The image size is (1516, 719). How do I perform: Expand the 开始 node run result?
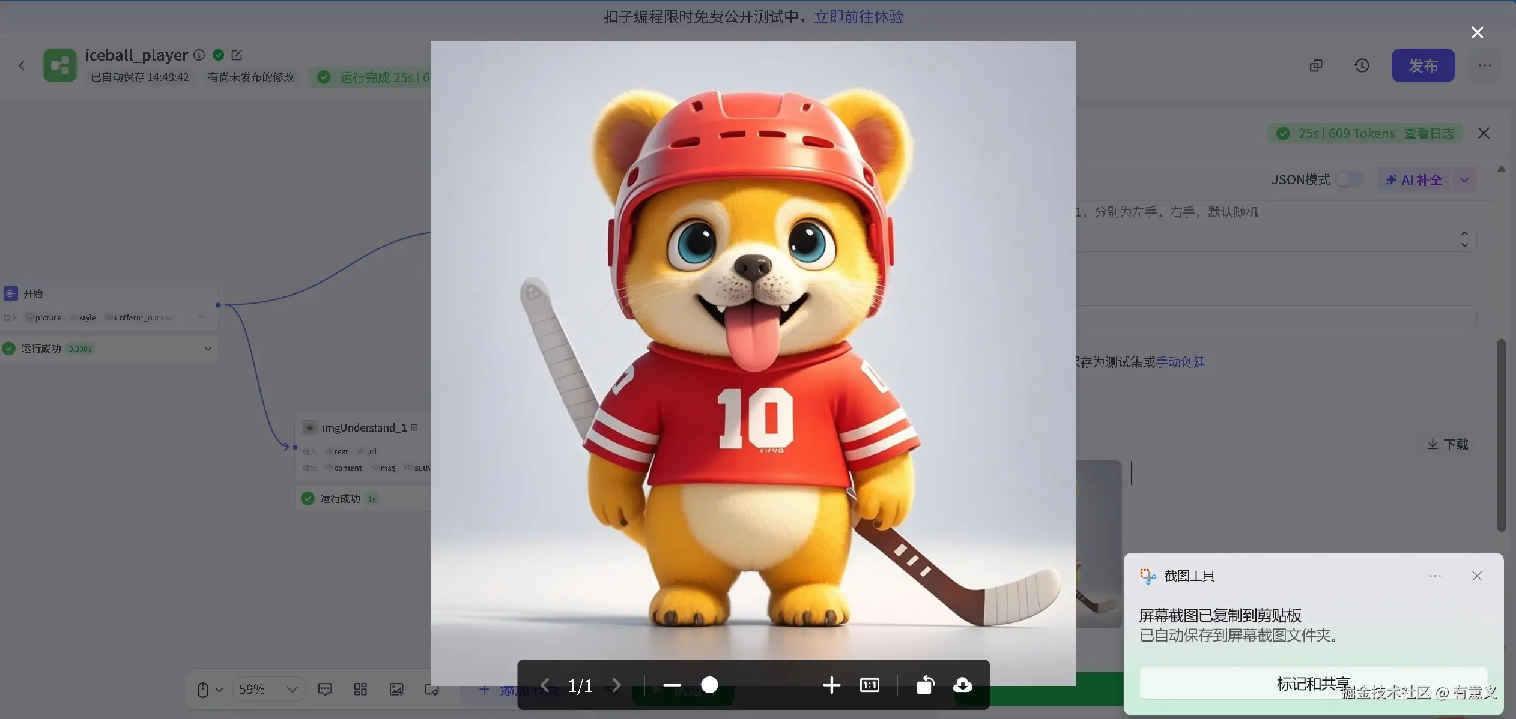coord(208,349)
